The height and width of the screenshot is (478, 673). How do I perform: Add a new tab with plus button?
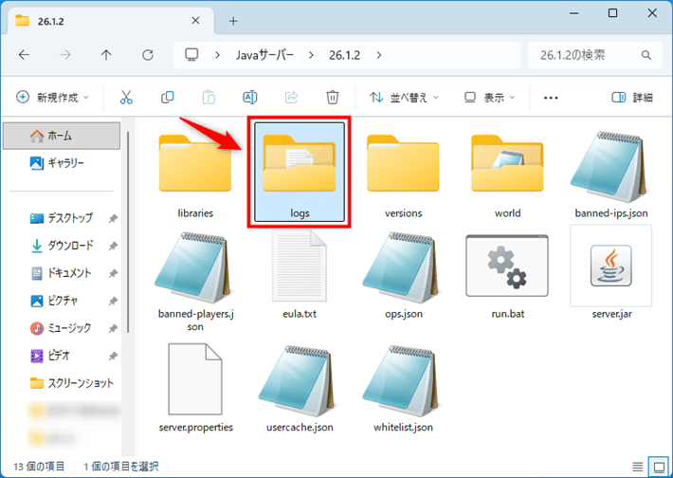233,21
